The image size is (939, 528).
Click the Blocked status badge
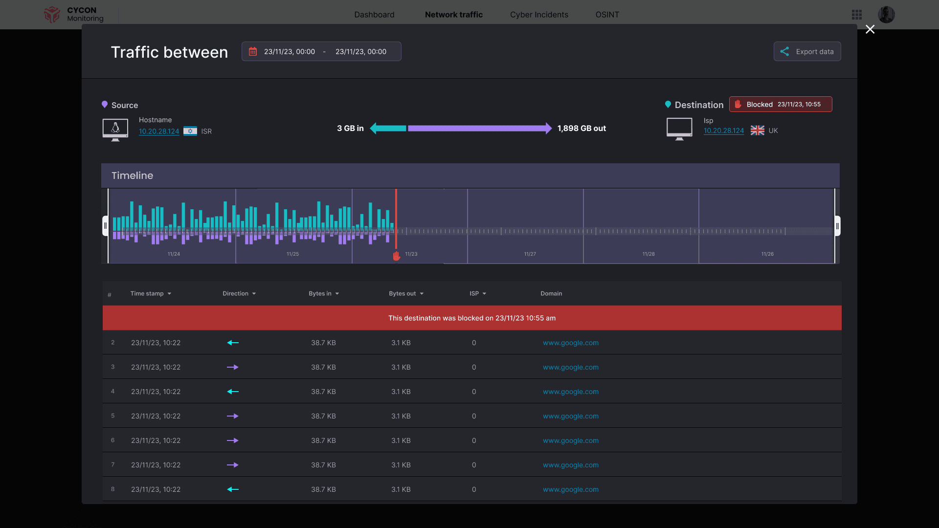coord(780,104)
